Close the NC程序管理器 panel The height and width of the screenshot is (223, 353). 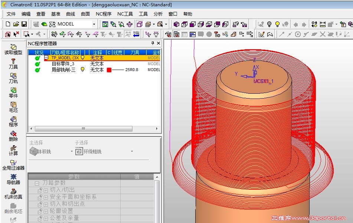(x=158, y=43)
